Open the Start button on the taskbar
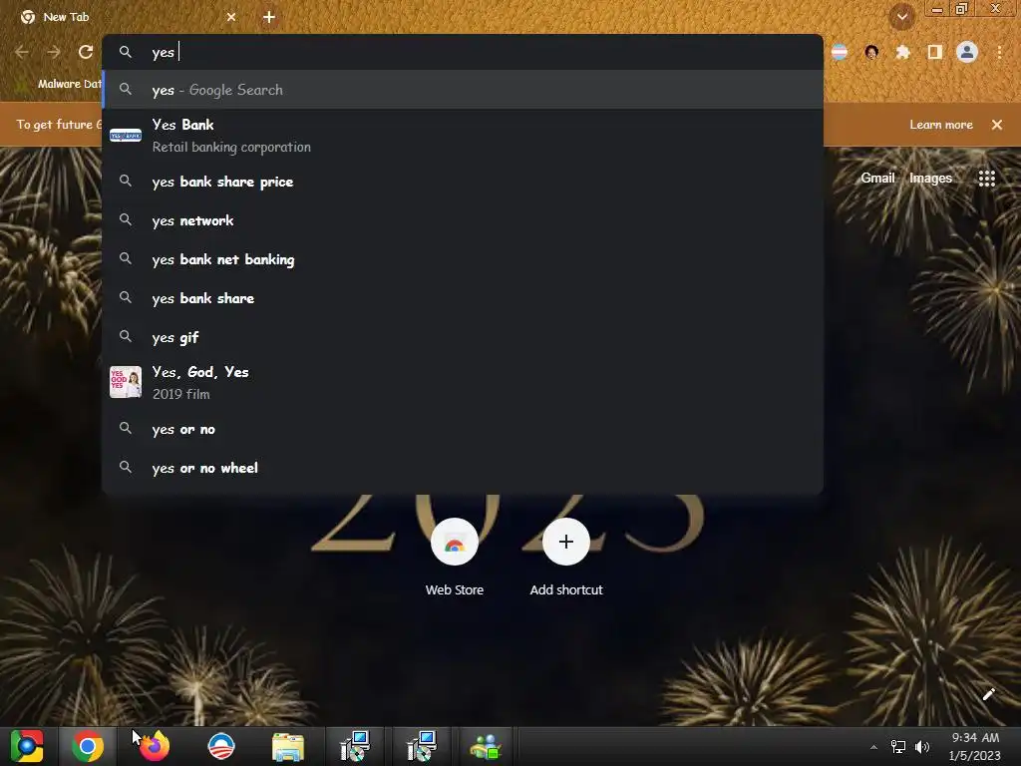 [x=27, y=746]
